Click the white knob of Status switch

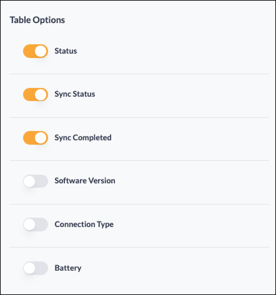(41, 51)
